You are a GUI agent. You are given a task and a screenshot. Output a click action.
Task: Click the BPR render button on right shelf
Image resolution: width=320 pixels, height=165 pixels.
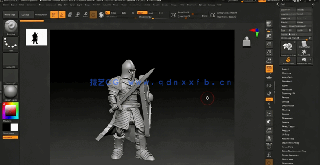coord(269,24)
